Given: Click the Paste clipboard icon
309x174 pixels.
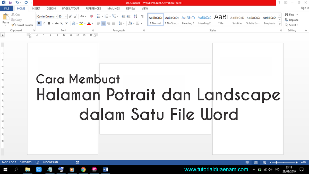Looking at the screenshot, I should [x=6, y=17].
